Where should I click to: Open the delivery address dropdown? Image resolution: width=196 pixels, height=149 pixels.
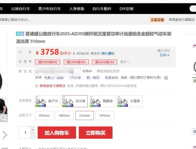57,71
